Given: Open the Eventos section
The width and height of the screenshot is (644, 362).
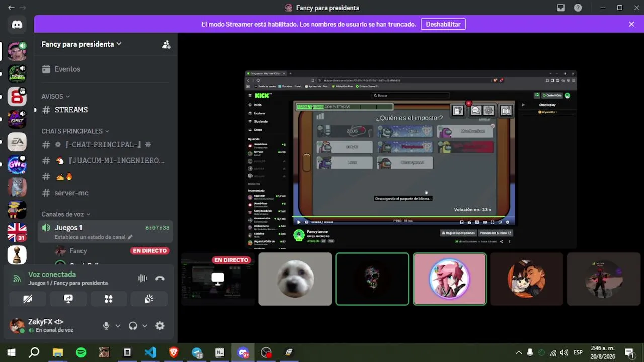Looking at the screenshot, I should 67,69.
